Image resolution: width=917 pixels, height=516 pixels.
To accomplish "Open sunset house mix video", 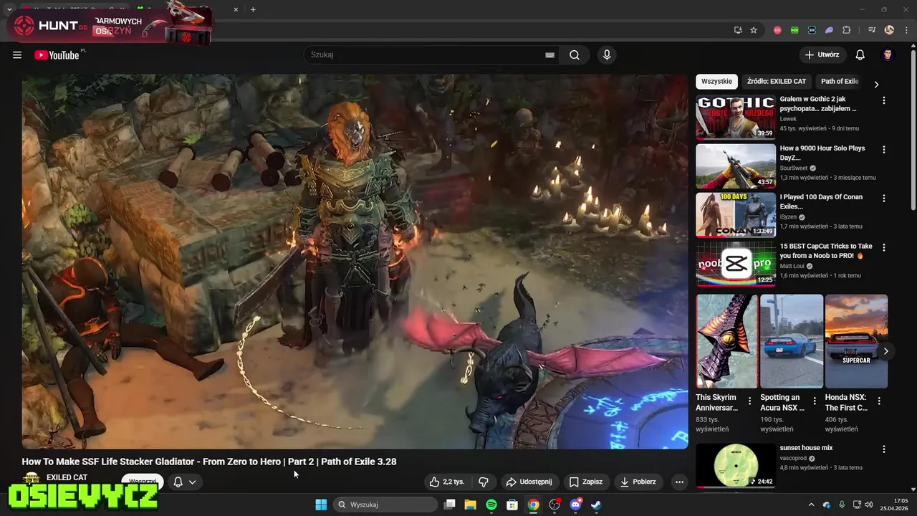I will pos(736,465).
